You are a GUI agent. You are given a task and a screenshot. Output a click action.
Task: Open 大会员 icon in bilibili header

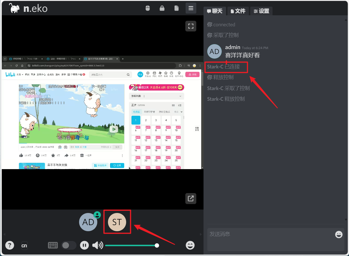148,74
